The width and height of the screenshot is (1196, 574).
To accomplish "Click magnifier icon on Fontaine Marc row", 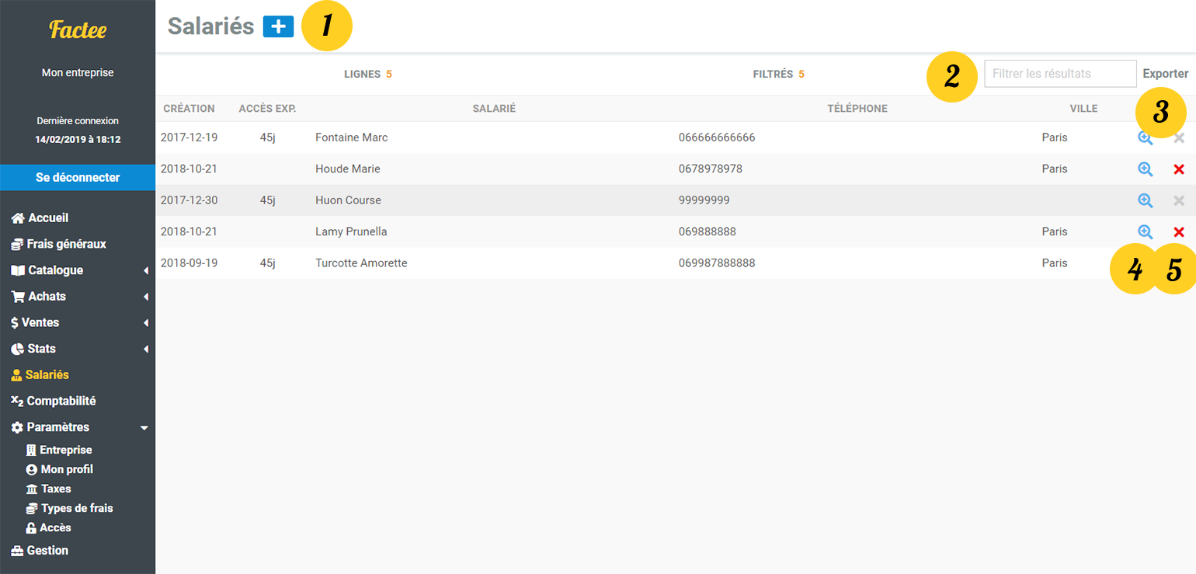I will click(1145, 138).
